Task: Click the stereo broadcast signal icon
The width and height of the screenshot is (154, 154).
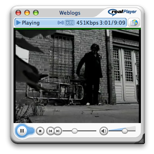Action: [x=60, y=23]
